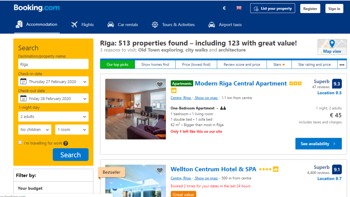350x197 pixels.
Task: Sort by Price (lowest first)
Action: (196, 65)
